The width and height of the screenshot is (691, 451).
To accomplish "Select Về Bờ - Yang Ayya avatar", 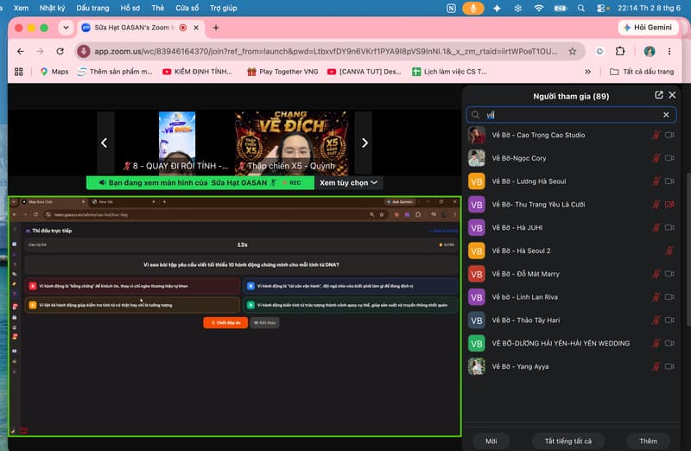I will click(477, 366).
